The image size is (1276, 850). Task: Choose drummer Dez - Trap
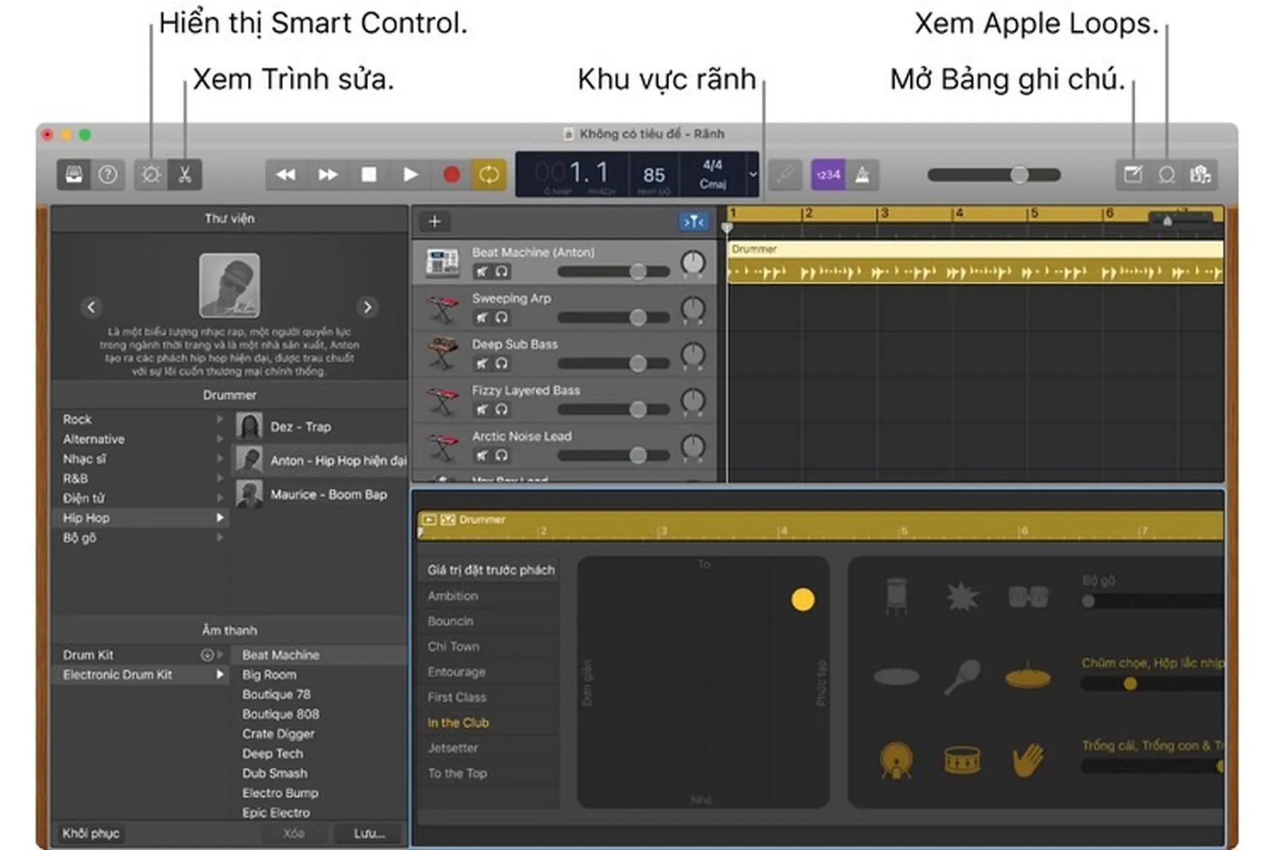coord(320,426)
